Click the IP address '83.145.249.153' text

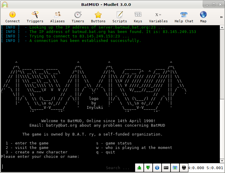(179, 32)
